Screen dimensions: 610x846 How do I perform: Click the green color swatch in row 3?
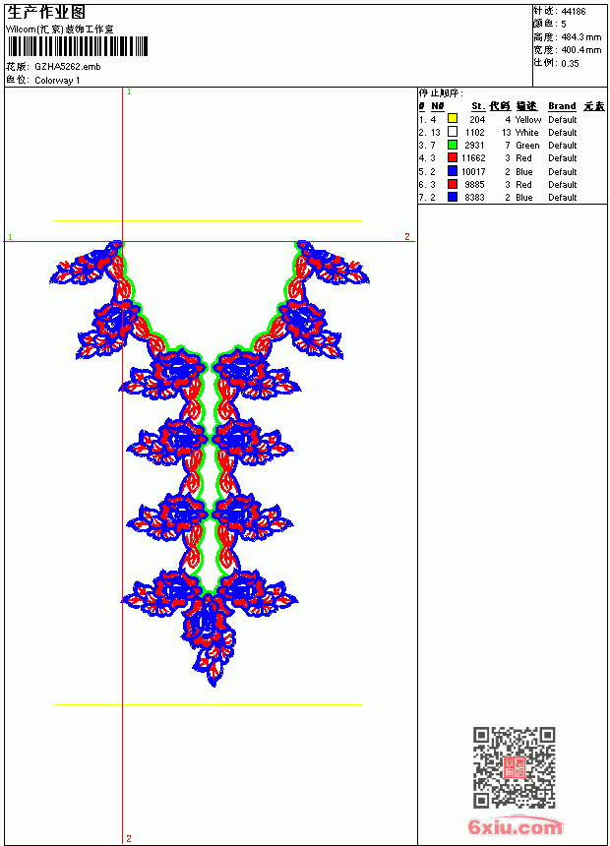(453, 145)
